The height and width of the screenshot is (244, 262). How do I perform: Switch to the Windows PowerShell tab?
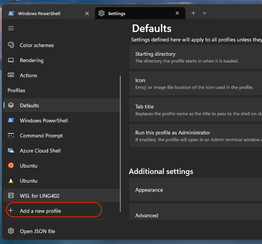[x=48, y=14]
